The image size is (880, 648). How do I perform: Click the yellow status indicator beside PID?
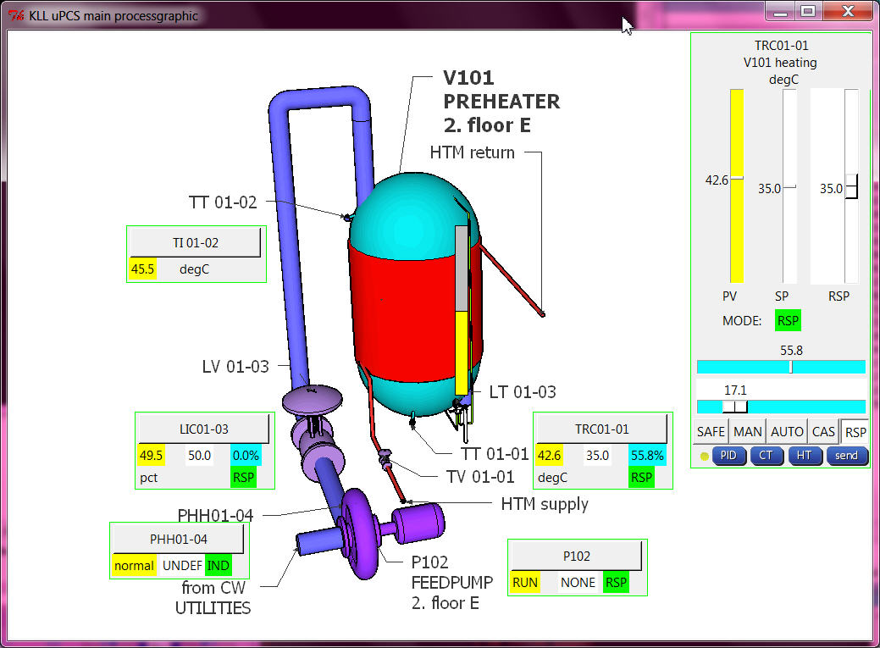tap(704, 456)
